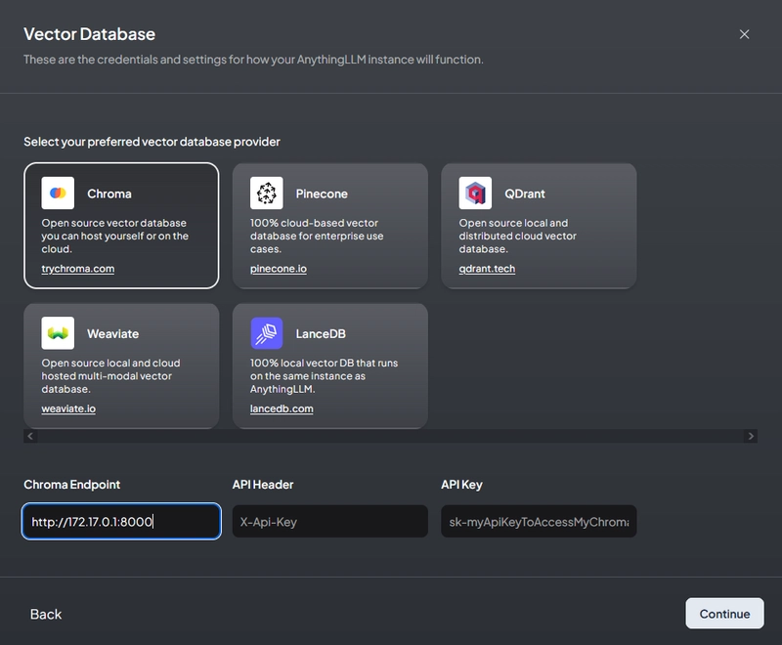The image size is (782, 645).
Task: Choose Weaviate as vector database provider
Action: coord(121,365)
